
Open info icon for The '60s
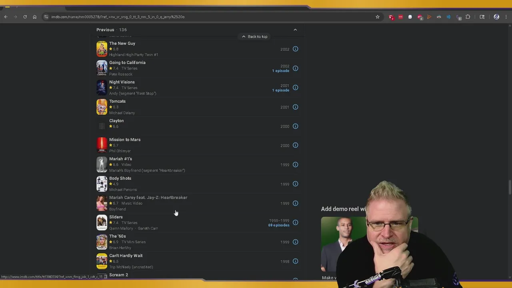pos(295,242)
